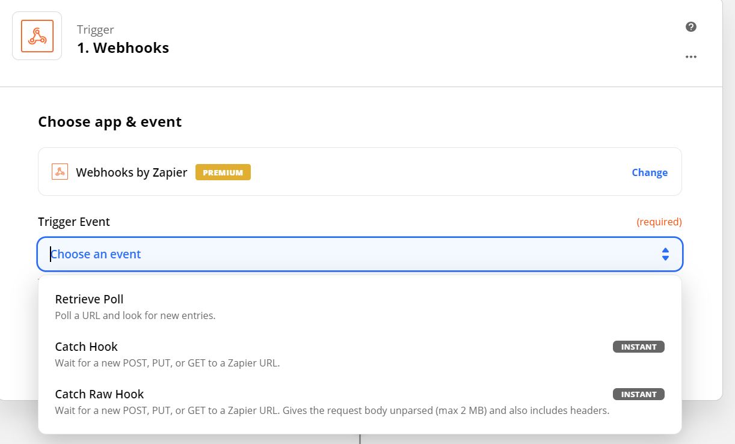Click the 'Trigger' label above the title

[96, 29]
